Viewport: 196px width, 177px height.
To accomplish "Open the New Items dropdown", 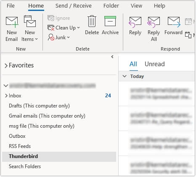I will click(30, 29).
